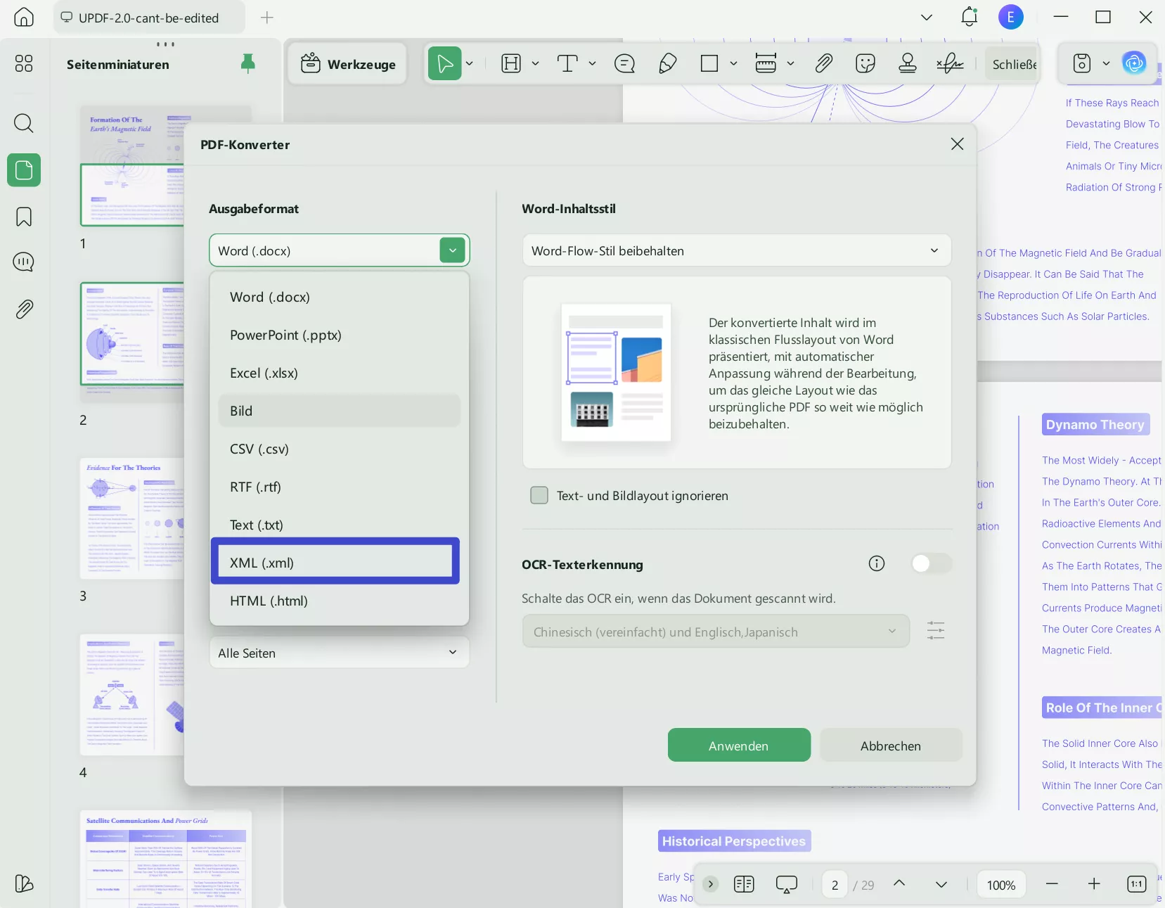The image size is (1165, 908).
Task: Open the Alle Seiten page range dropdown
Action: pyautogui.click(x=338, y=653)
